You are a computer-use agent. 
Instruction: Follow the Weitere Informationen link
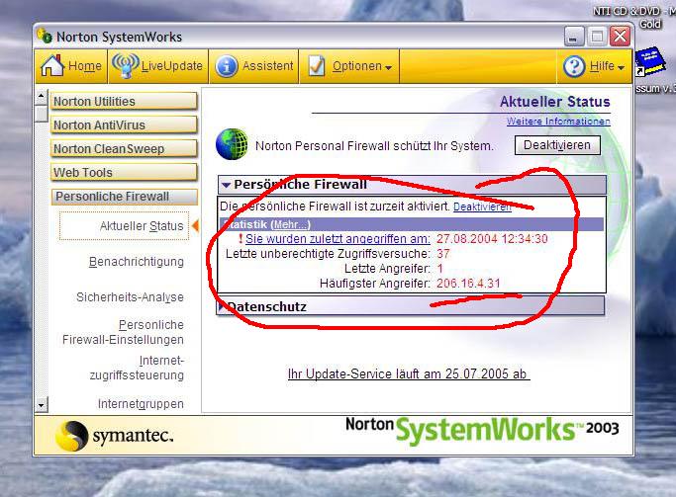point(558,122)
